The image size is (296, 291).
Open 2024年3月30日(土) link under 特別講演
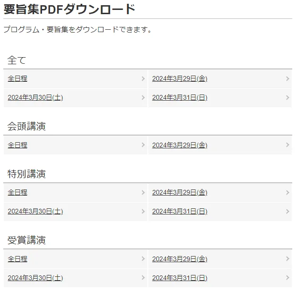(35, 212)
